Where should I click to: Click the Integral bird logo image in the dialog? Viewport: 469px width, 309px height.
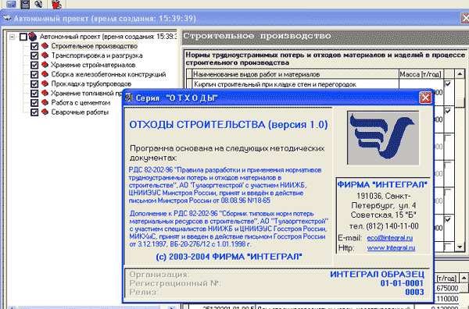click(x=383, y=138)
